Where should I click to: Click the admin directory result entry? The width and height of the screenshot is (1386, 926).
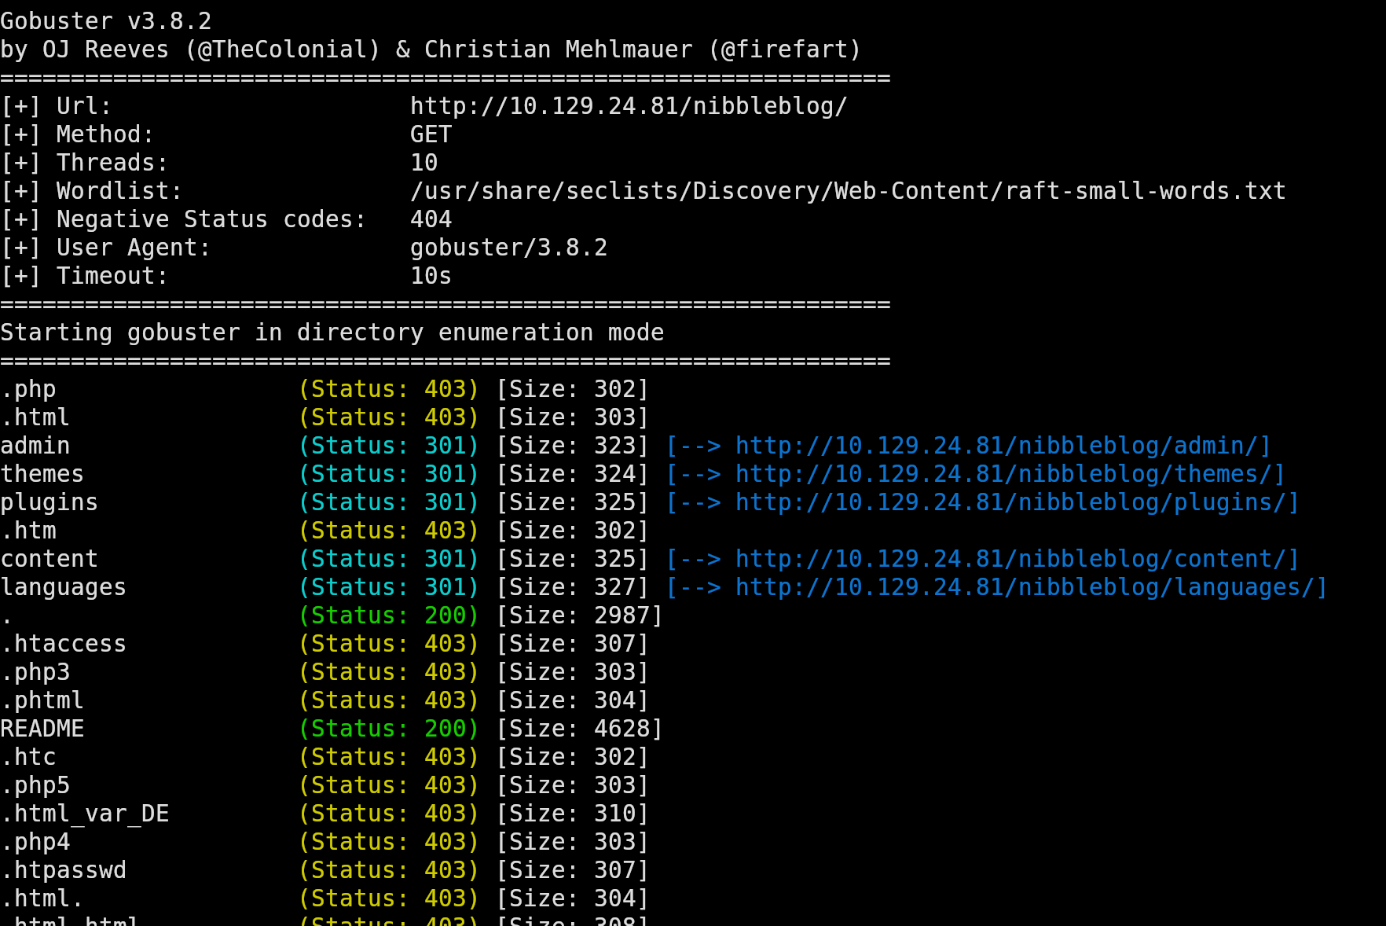[35, 445]
